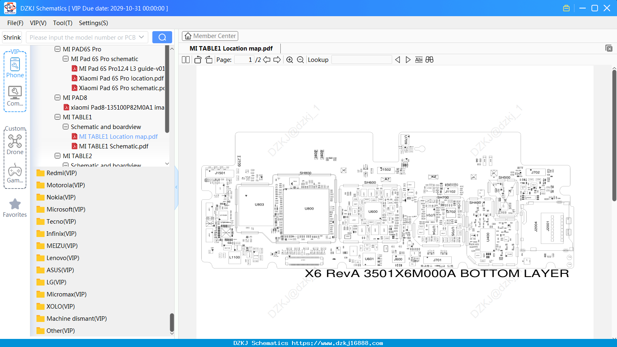Open the Other(VIP) folder
617x347 pixels.
pyautogui.click(x=56, y=330)
